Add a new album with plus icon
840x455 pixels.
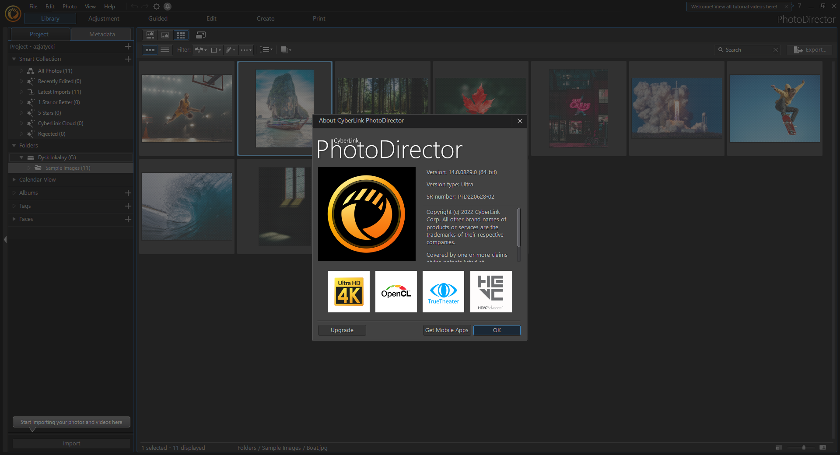tap(128, 193)
